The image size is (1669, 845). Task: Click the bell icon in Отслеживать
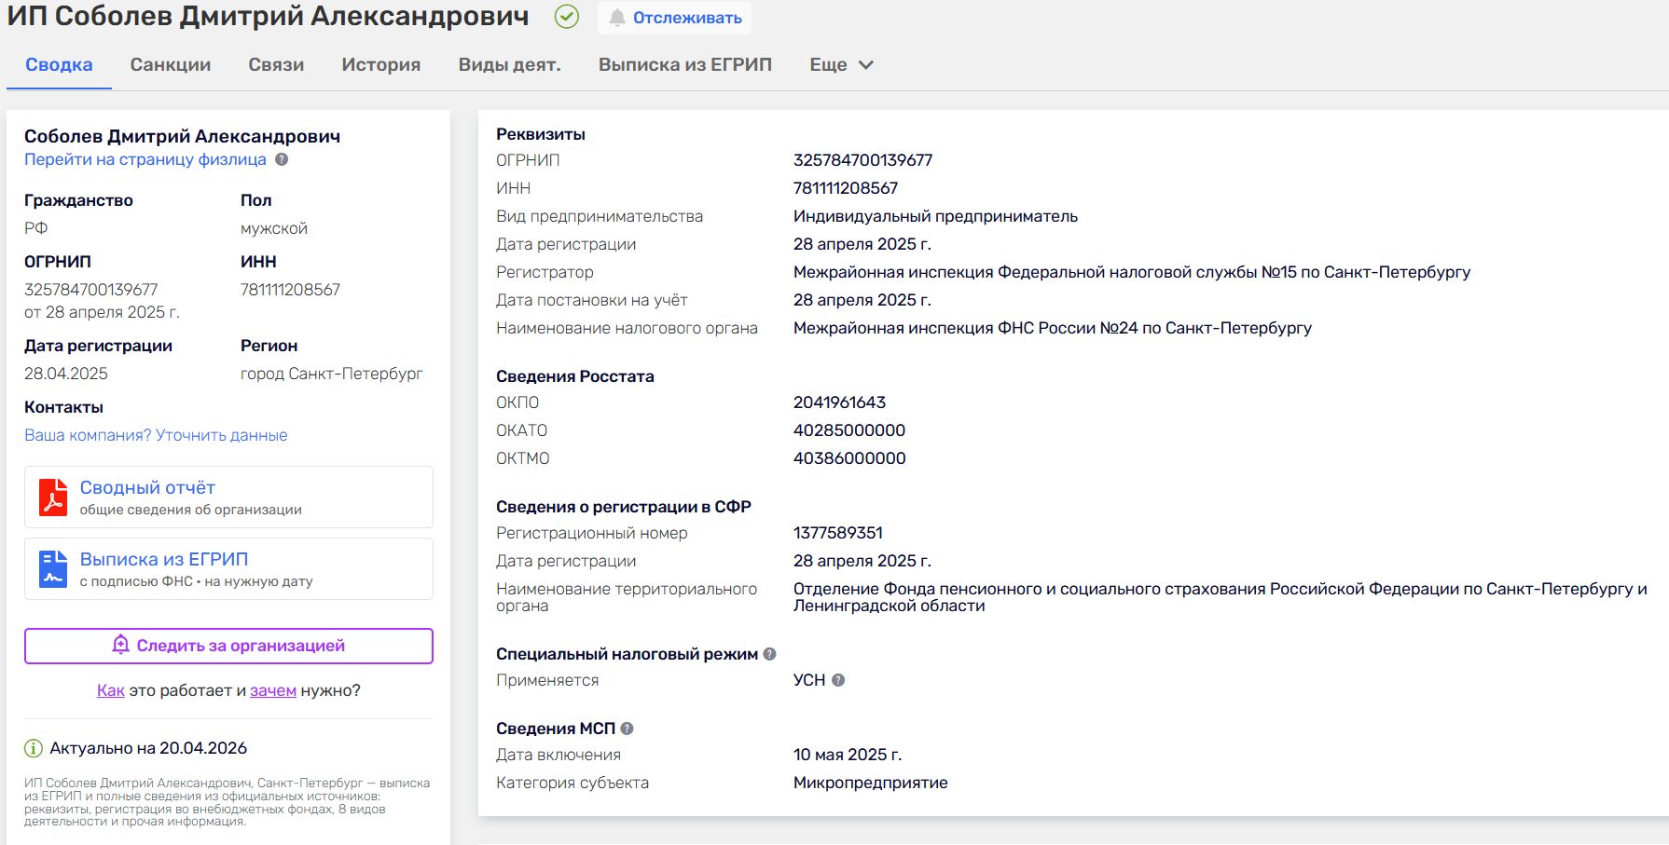point(617,18)
